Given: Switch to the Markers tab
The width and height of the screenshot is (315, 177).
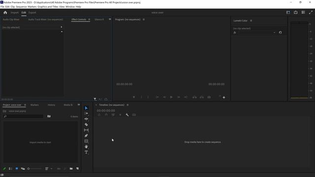Looking at the screenshot, I should click(x=34, y=105).
